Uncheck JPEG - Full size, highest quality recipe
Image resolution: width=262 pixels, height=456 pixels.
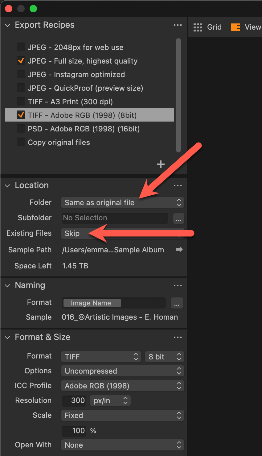(x=21, y=61)
